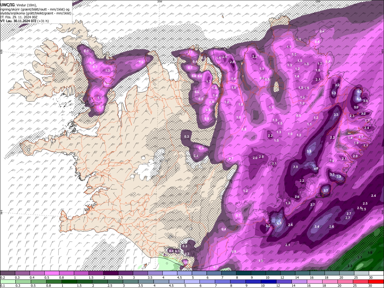Click the bright pink swatch between 0.5 and 0.8

[52, 273]
